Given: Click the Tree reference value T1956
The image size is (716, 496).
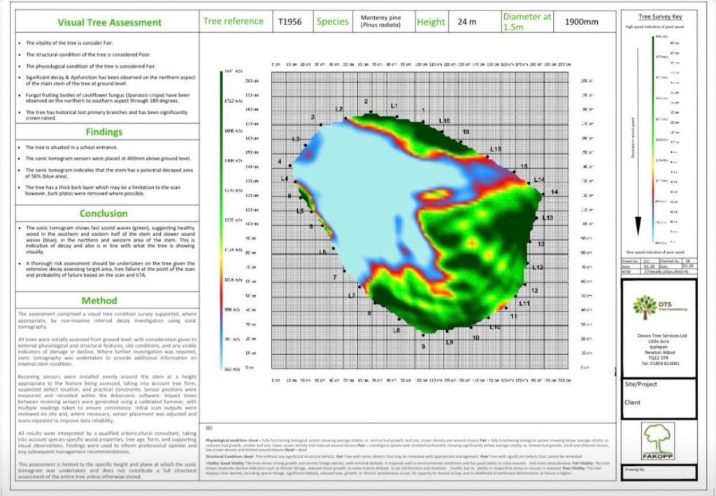Looking at the screenshot, I should click(x=290, y=22).
